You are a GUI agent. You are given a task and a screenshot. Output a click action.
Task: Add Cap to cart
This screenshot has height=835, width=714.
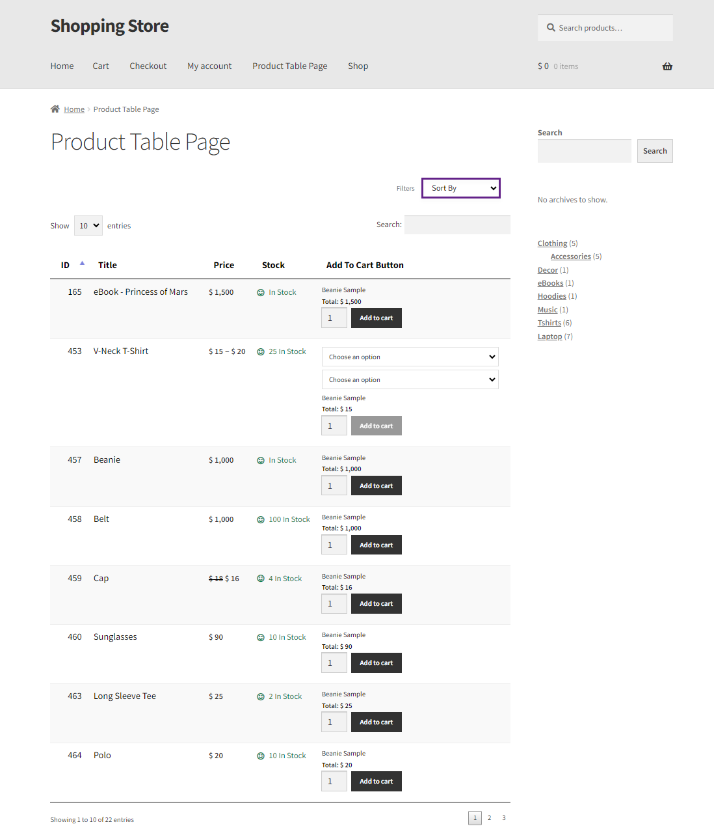point(377,604)
